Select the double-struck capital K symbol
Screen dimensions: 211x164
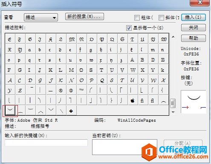[x=50, y=70]
